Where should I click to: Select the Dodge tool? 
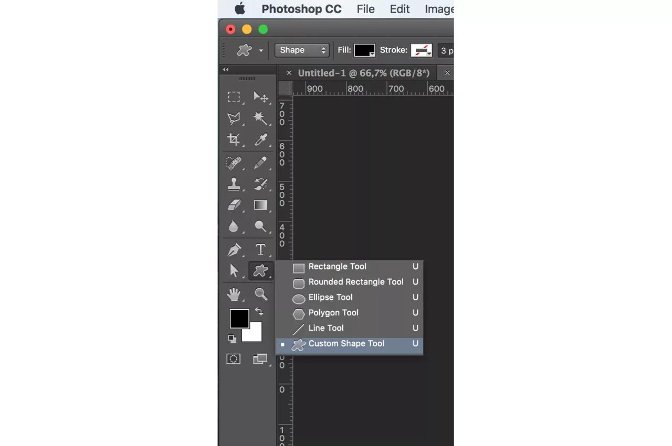260,226
